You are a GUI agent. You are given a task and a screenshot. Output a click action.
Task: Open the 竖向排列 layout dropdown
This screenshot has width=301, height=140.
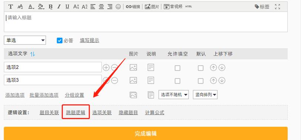[205, 95]
